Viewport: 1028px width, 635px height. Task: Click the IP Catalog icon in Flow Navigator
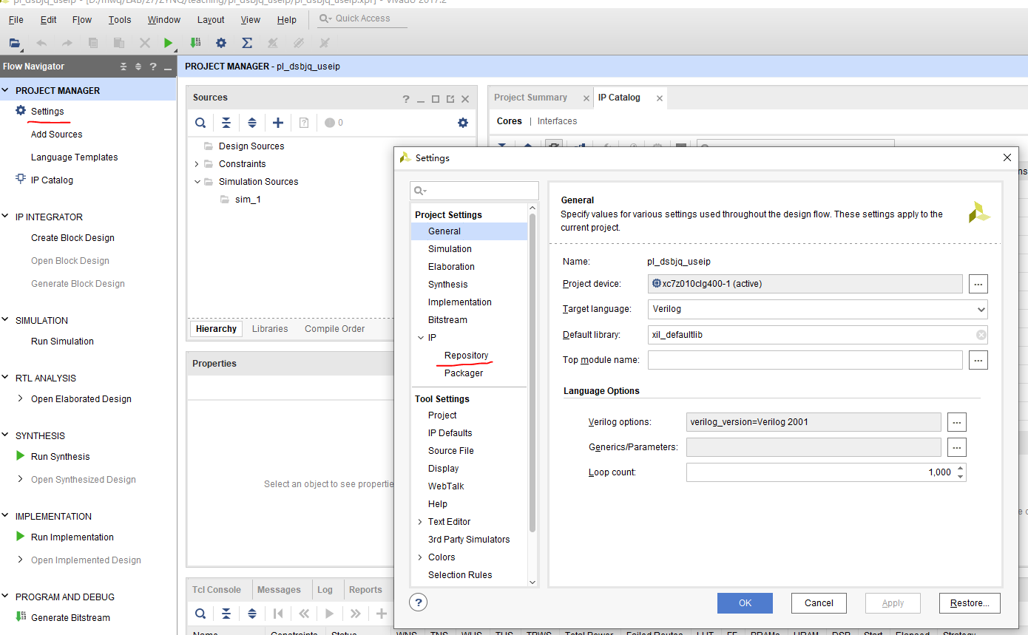(21, 180)
